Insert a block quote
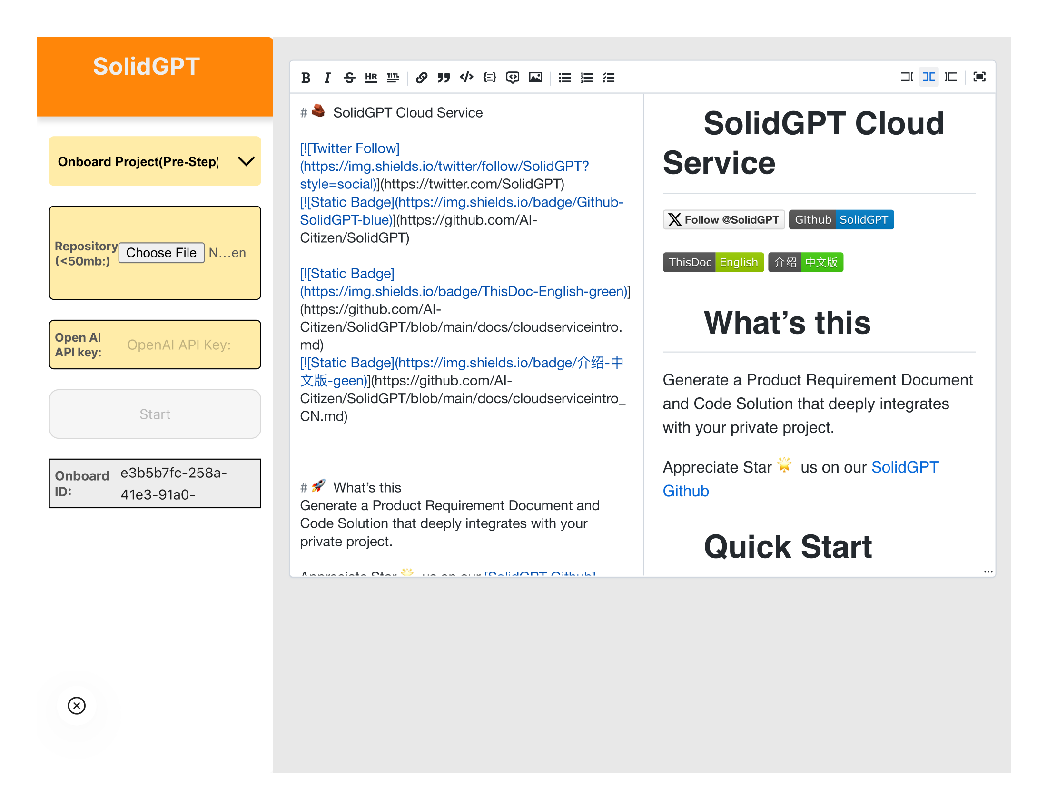This screenshot has height=809, width=1047. 444,78
